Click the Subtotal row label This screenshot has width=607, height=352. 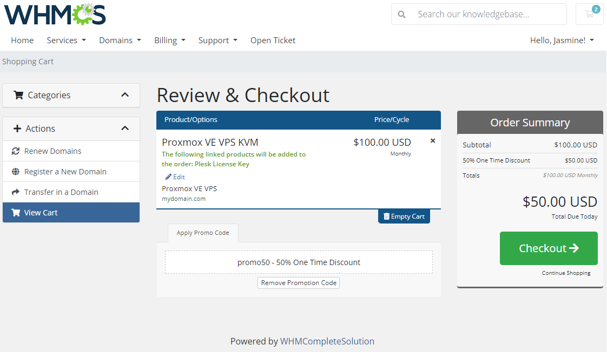(x=477, y=145)
